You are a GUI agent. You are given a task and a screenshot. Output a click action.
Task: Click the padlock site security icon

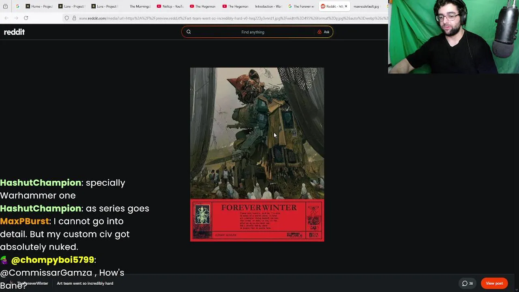74,18
